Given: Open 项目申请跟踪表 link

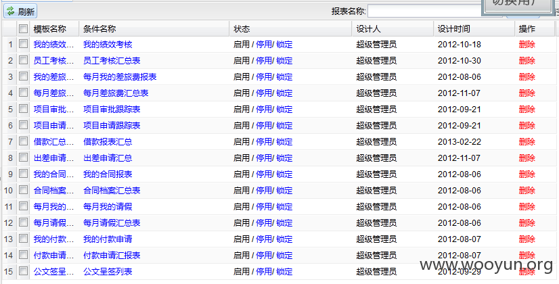Looking at the screenshot, I should (x=112, y=125).
